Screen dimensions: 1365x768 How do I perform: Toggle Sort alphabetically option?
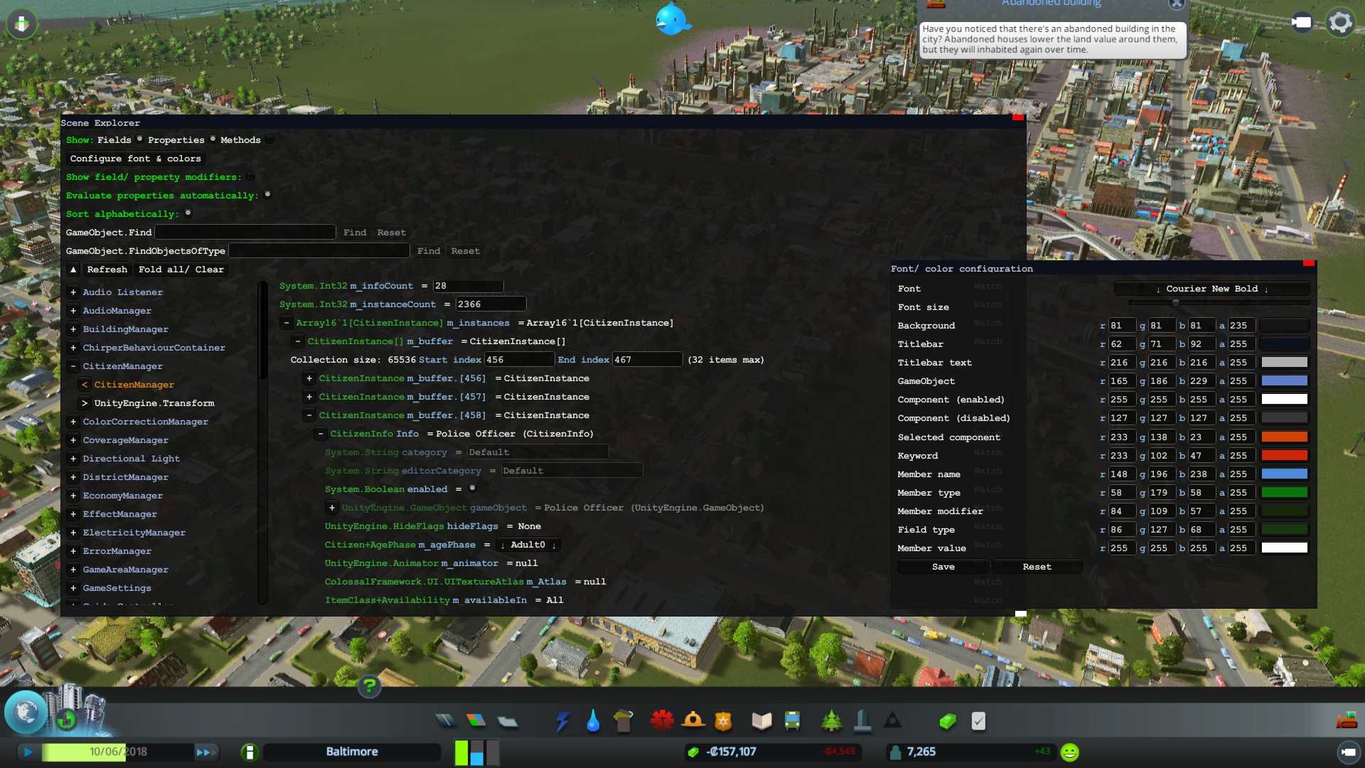point(188,213)
